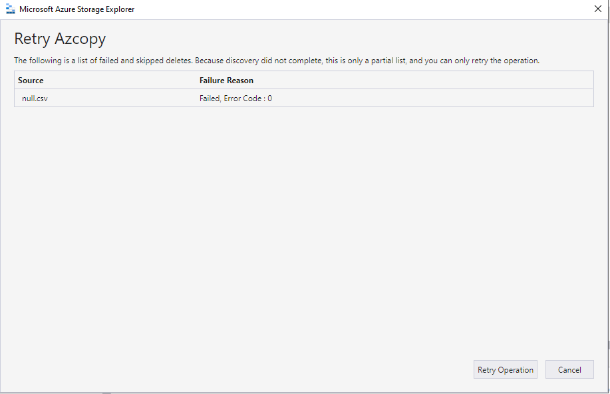The height and width of the screenshot is (394, 610).
Task: Highlight the null.csv entry in the list
Action: (x=34, y=98)
